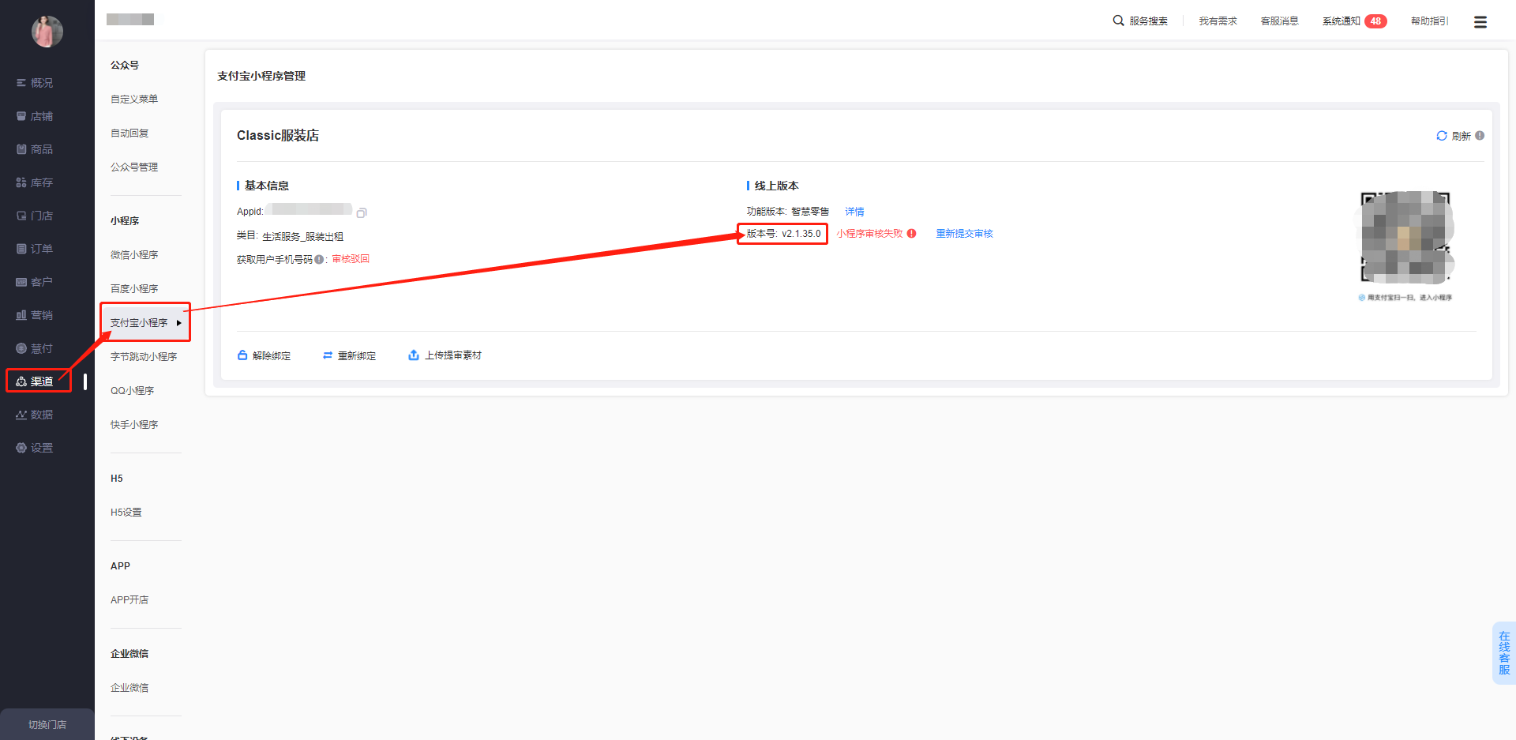Screen dimensions: 1516x740
Task: Click the 切换门店 button at bottom
Action: tap(47, 724)
